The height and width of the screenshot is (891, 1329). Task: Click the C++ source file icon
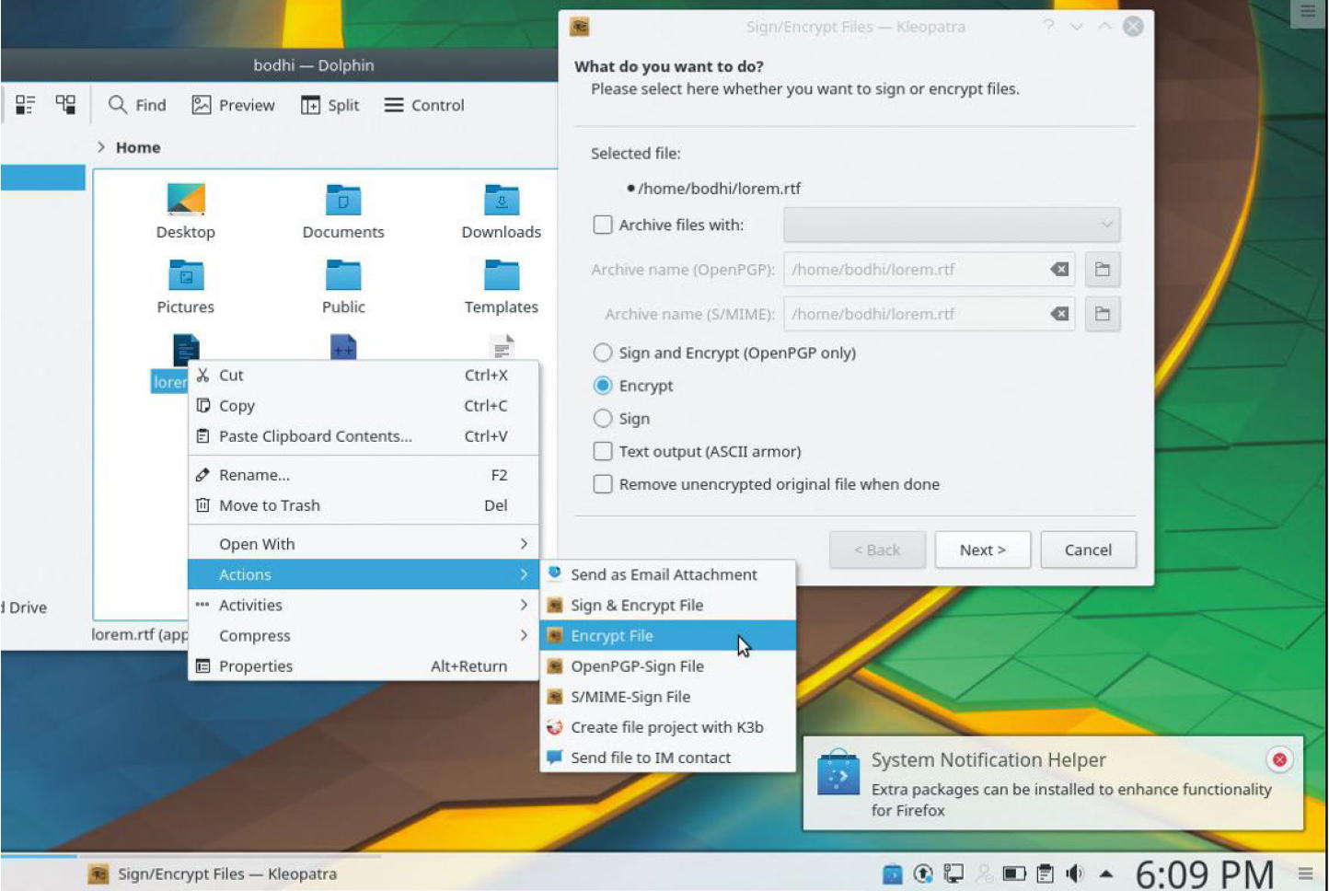[343, 346]
